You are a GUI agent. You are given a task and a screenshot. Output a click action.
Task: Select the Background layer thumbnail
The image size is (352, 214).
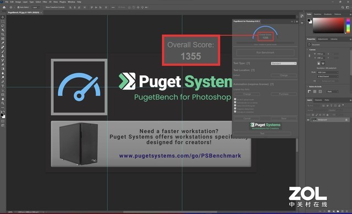click(313, 120)
